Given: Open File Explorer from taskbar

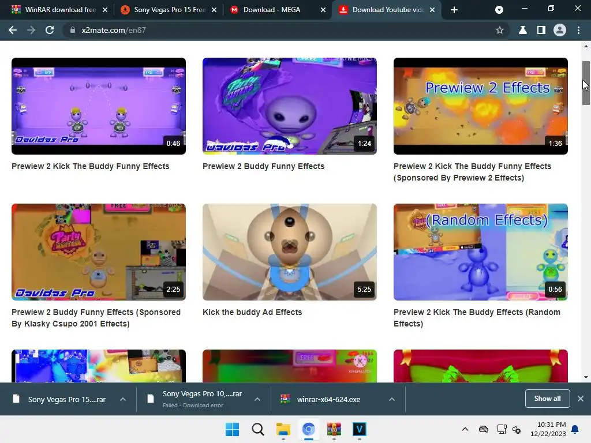Looking at the screenshot, I should tap(283, 429).
